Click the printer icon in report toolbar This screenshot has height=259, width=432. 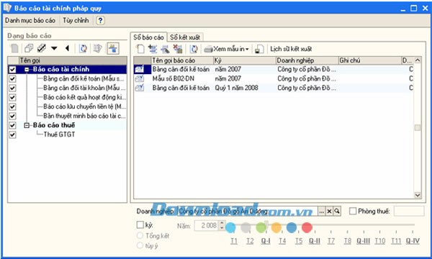tap(208, 49)
